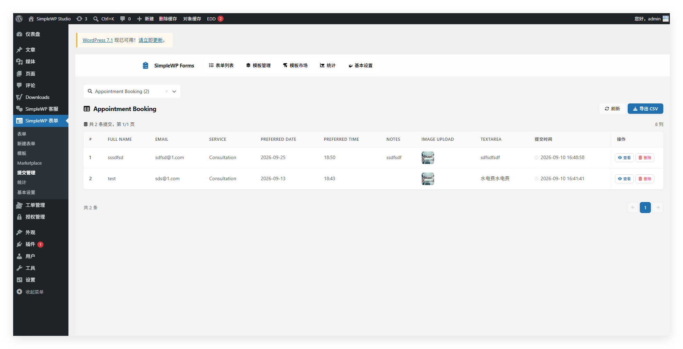Clear the Appointment Booking form selection
The height and width of the screenshot is (349, 683).
[x=166, y=91]
